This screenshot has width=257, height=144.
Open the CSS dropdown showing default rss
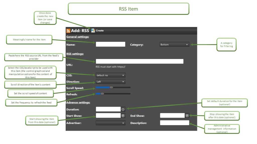pyautogui.click(x=110, y=75)
